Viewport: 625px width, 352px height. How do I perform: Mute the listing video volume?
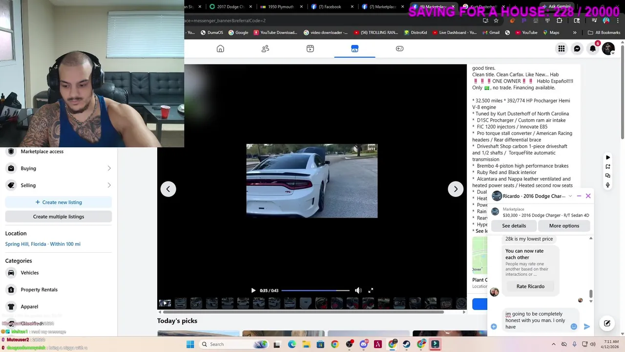click(358, 290)
